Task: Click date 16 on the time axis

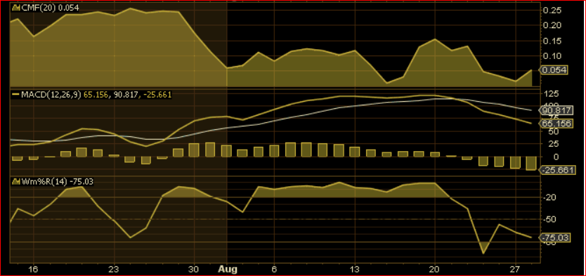Action: 34,269
